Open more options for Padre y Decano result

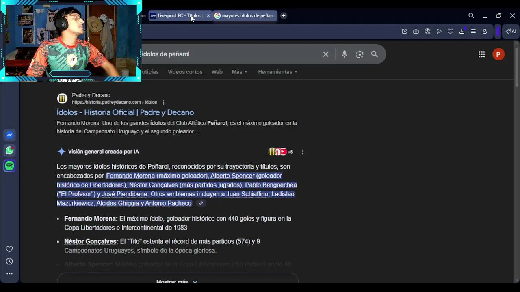[163, 102]
